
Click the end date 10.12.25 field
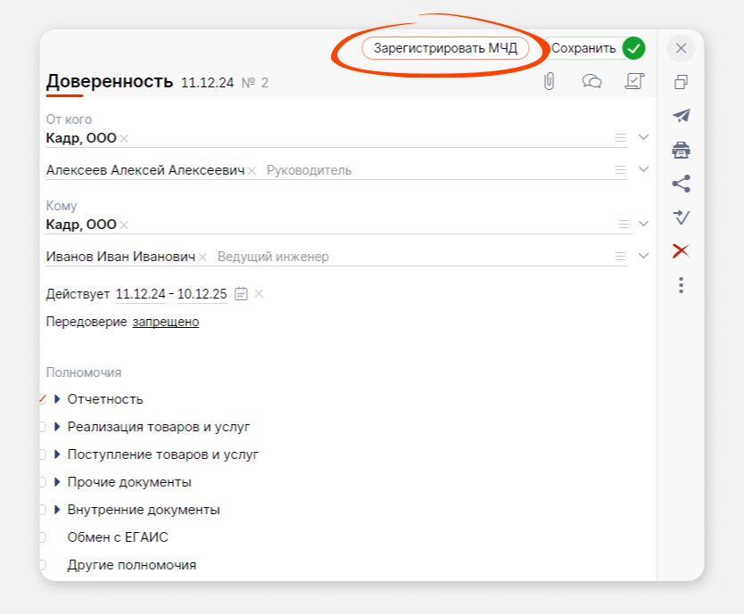point(203,294)
